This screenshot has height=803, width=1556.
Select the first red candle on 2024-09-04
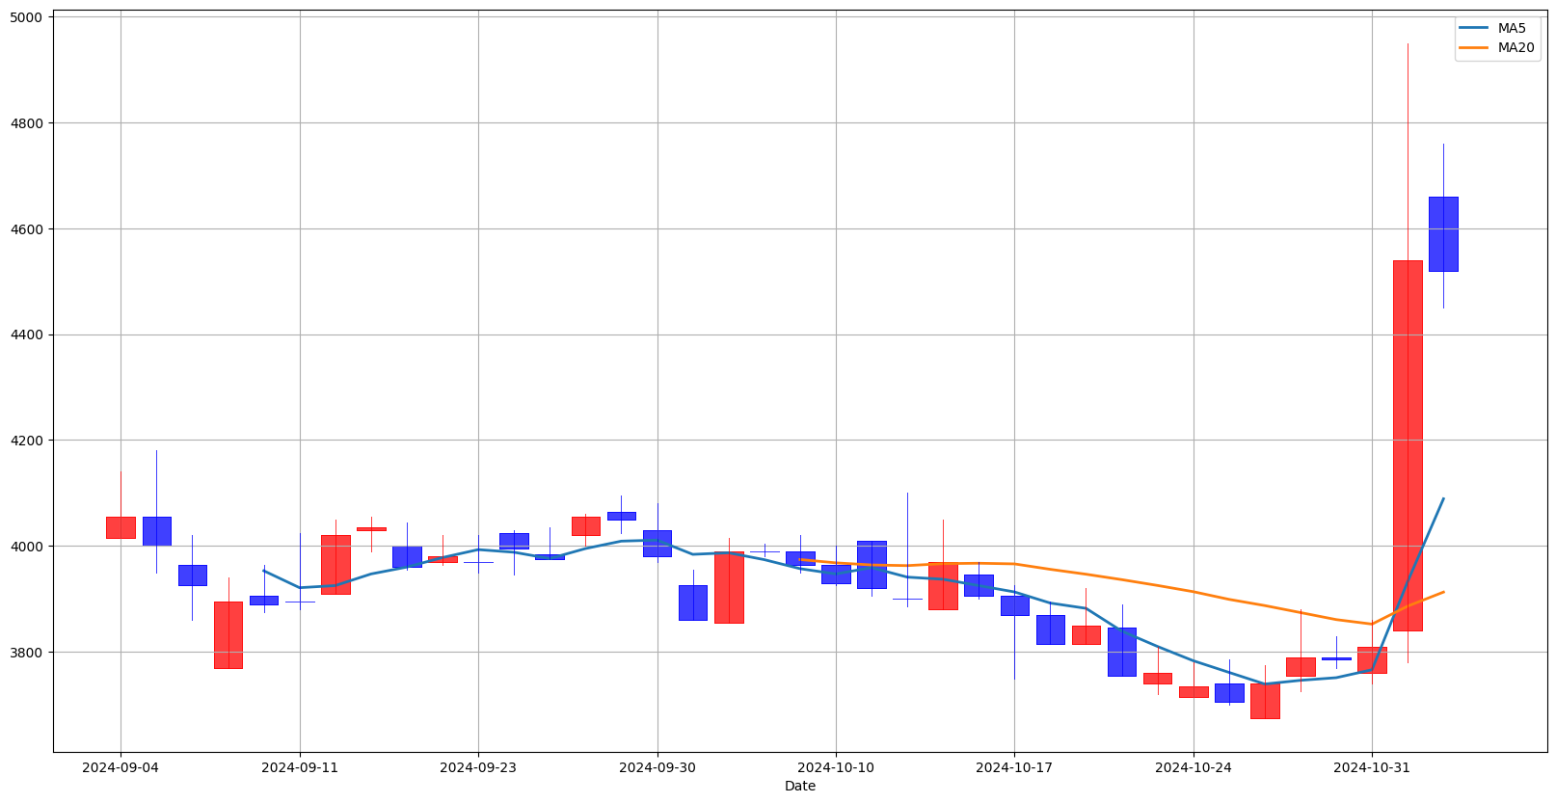(121, 527)
